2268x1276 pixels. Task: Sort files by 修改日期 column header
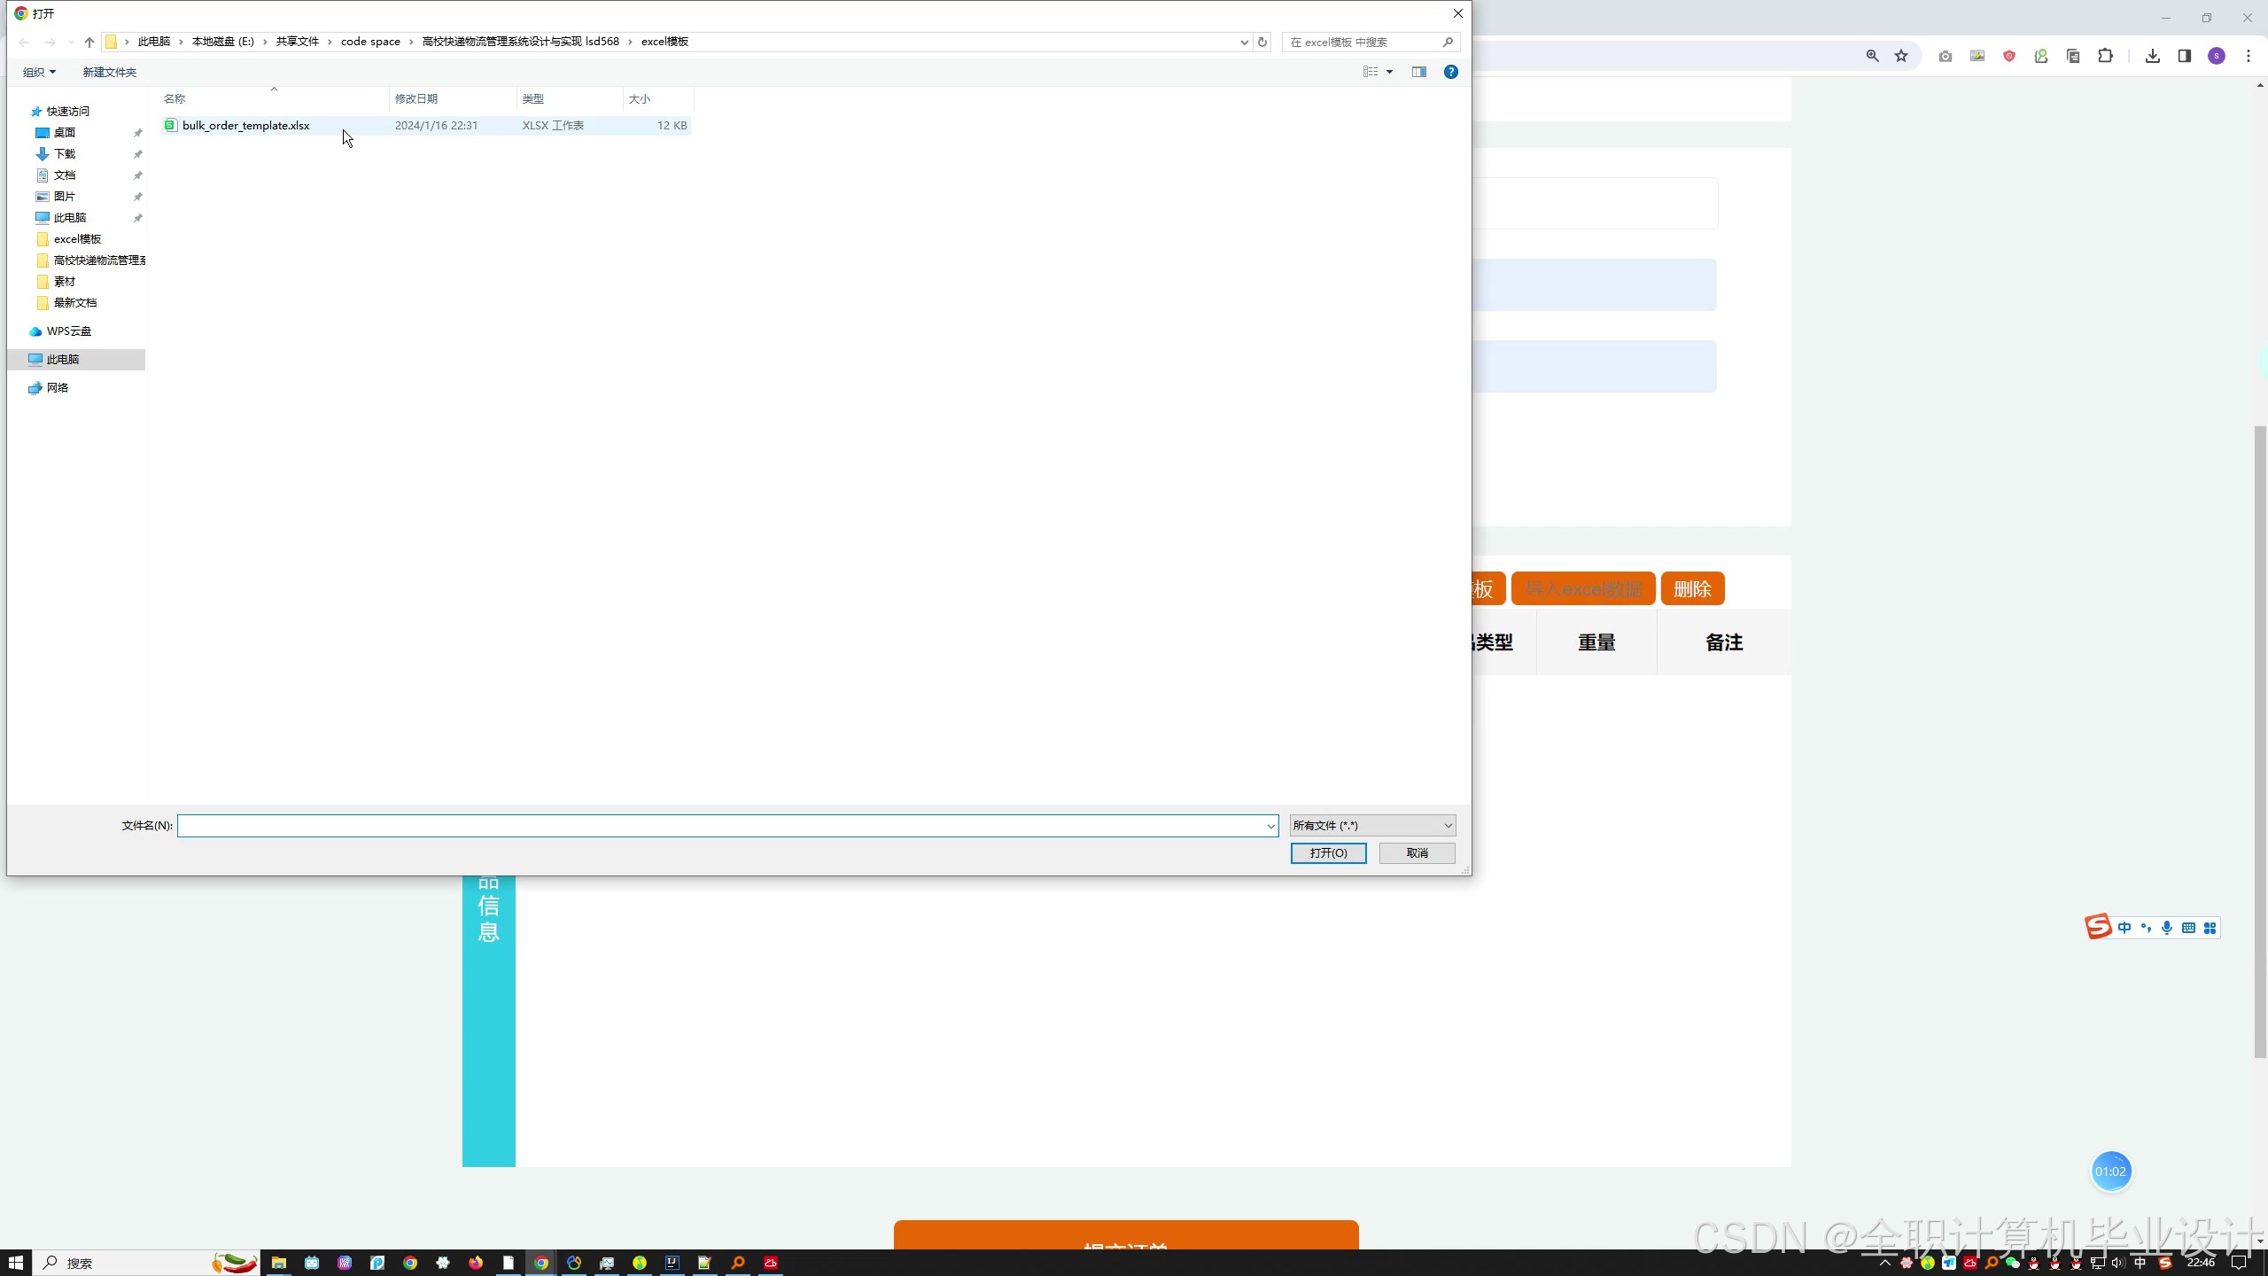tap(416, 98)
